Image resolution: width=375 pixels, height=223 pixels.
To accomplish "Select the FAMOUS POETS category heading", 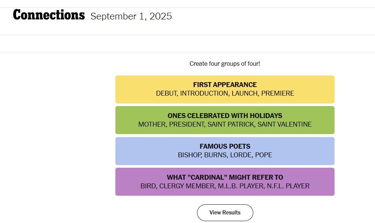I will (x=225, y=146).
